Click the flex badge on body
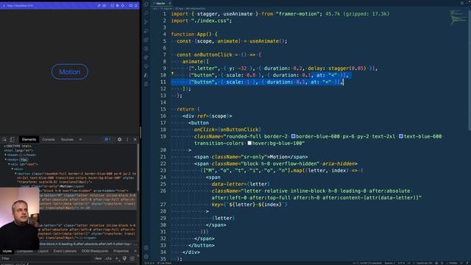This screenshot has width=471, height=265. click(24, 160)
